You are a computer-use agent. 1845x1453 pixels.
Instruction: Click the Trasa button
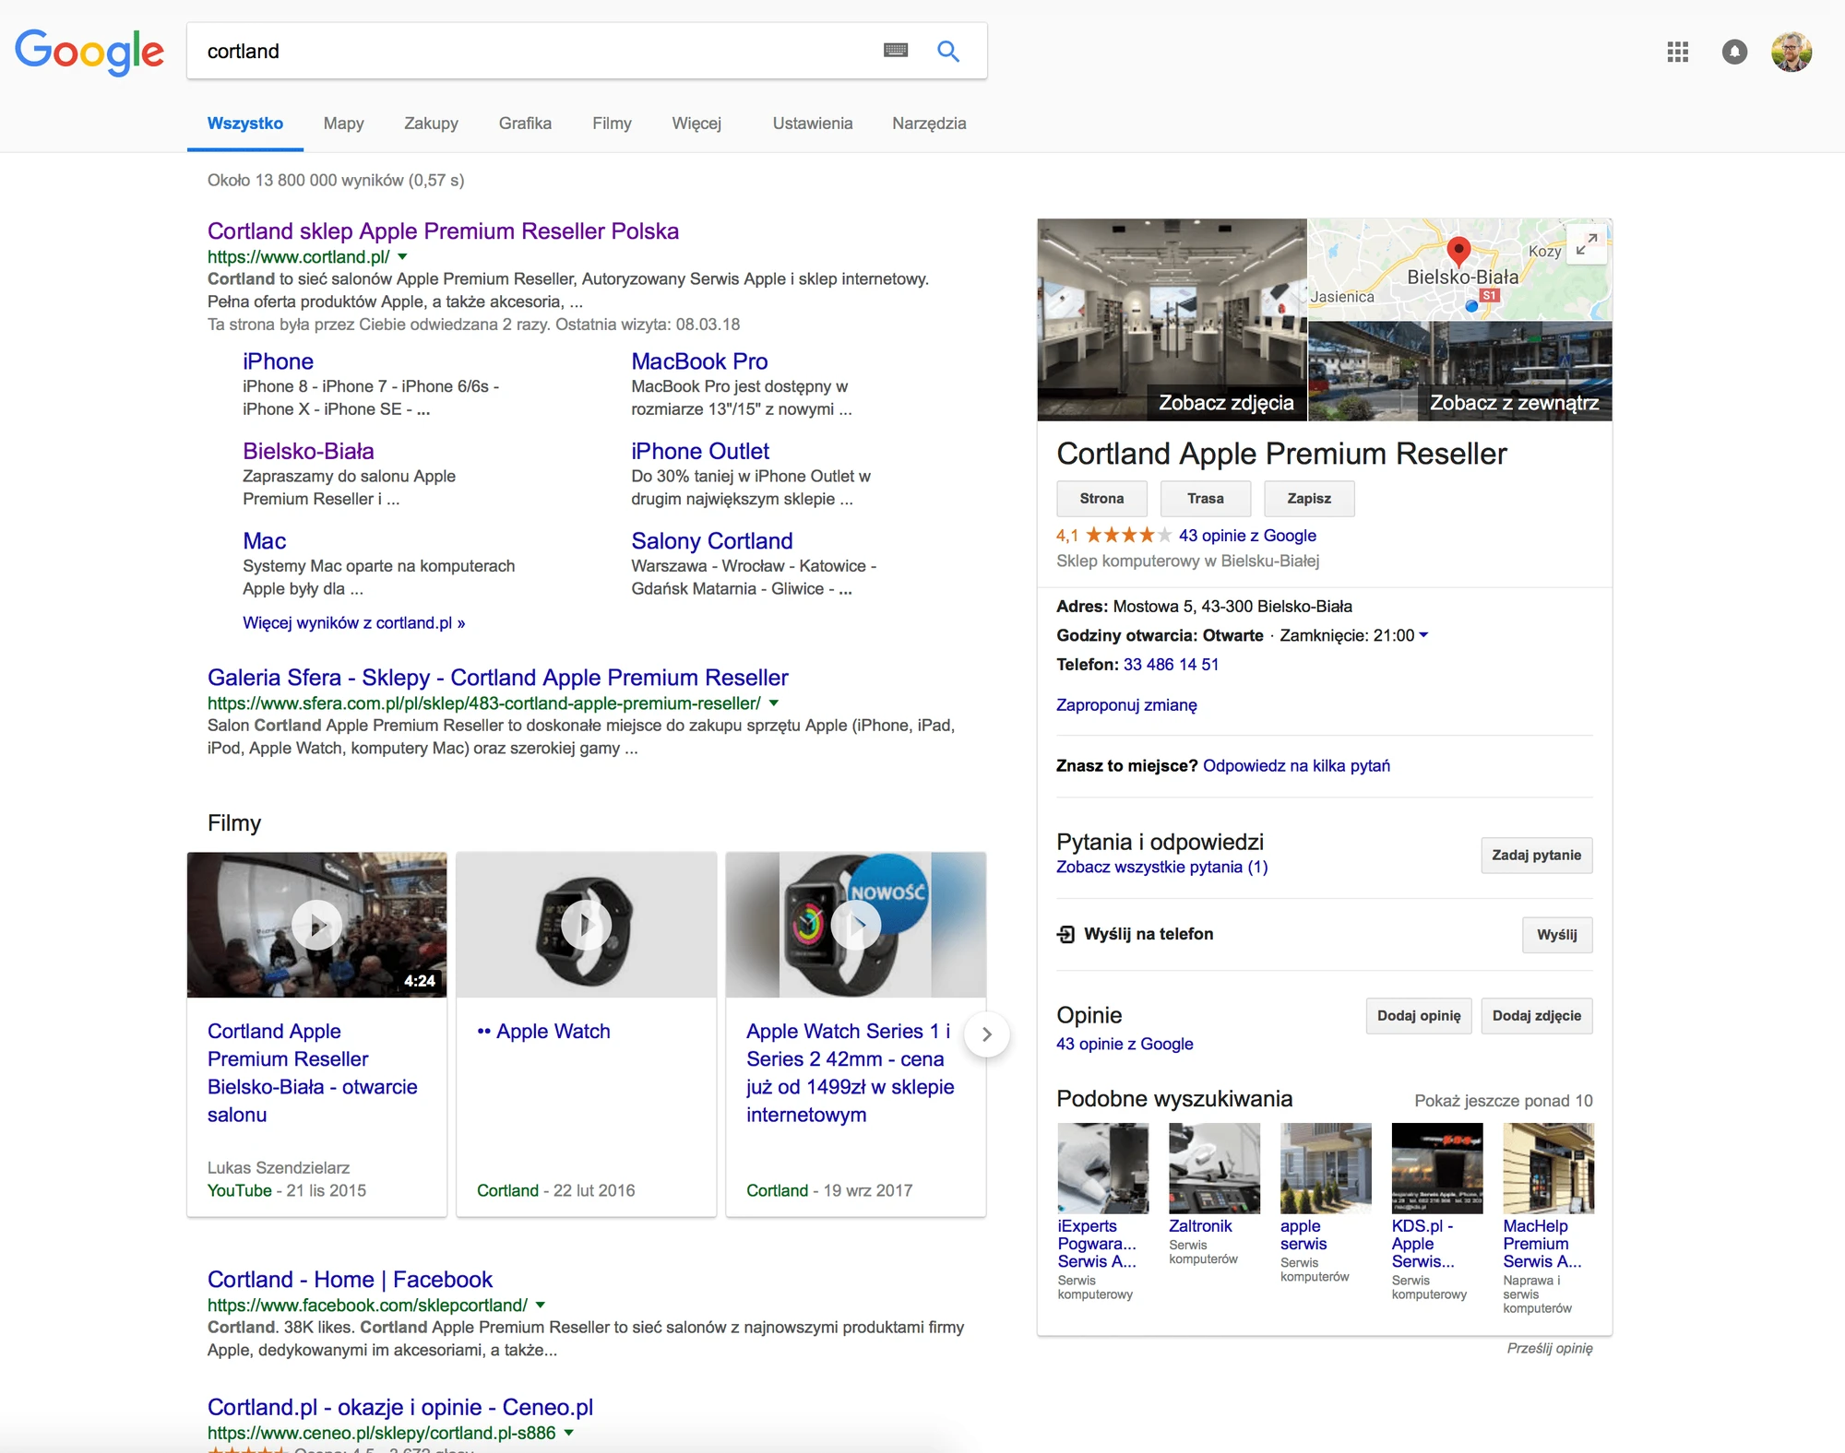[1205, 499]
